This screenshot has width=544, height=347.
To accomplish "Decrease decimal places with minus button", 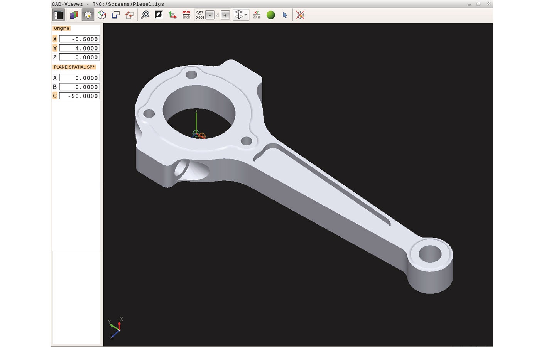I will (x=210, y=15).
